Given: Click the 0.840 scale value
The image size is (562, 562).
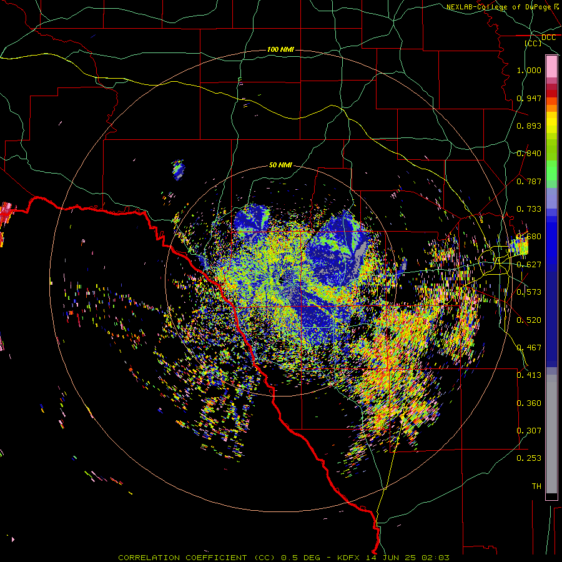Looking at the screenshot, I should [529, 154].
